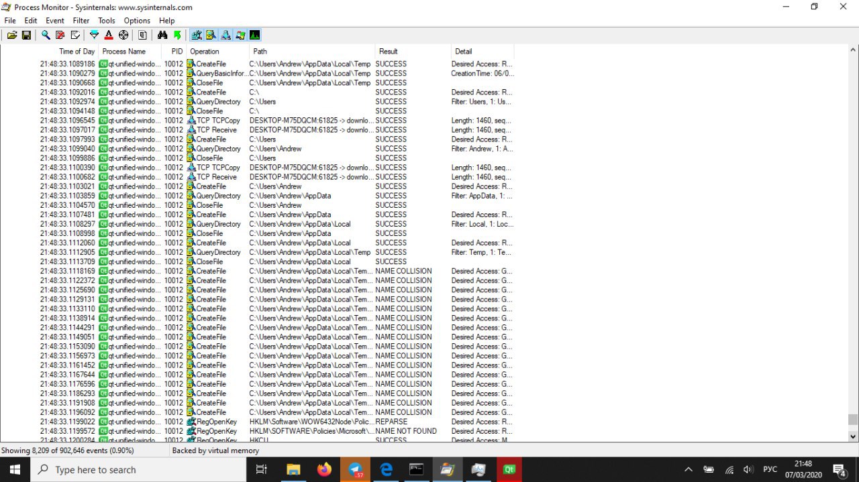The image size is (859, 482).
Task: Toggle Show Network Activity button
Action: 225,35
